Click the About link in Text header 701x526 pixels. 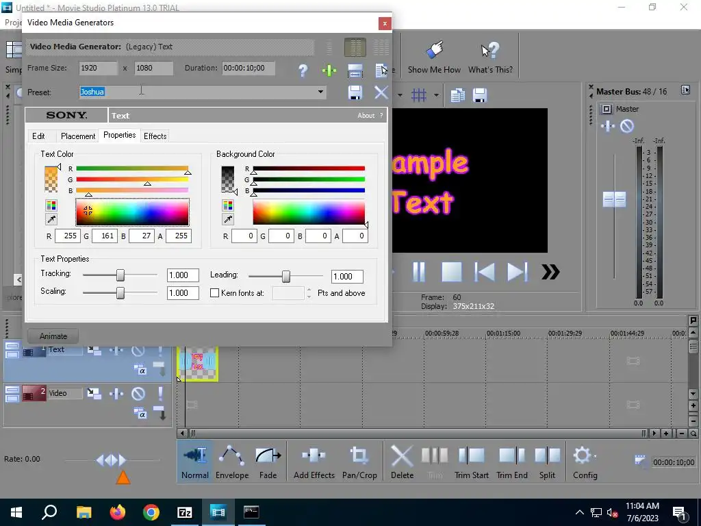coord(366,115)
